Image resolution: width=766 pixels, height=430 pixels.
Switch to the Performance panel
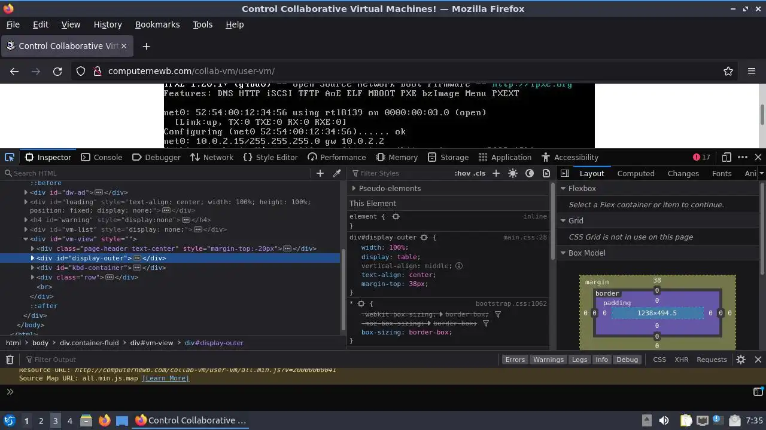click(x=336, y=157)
